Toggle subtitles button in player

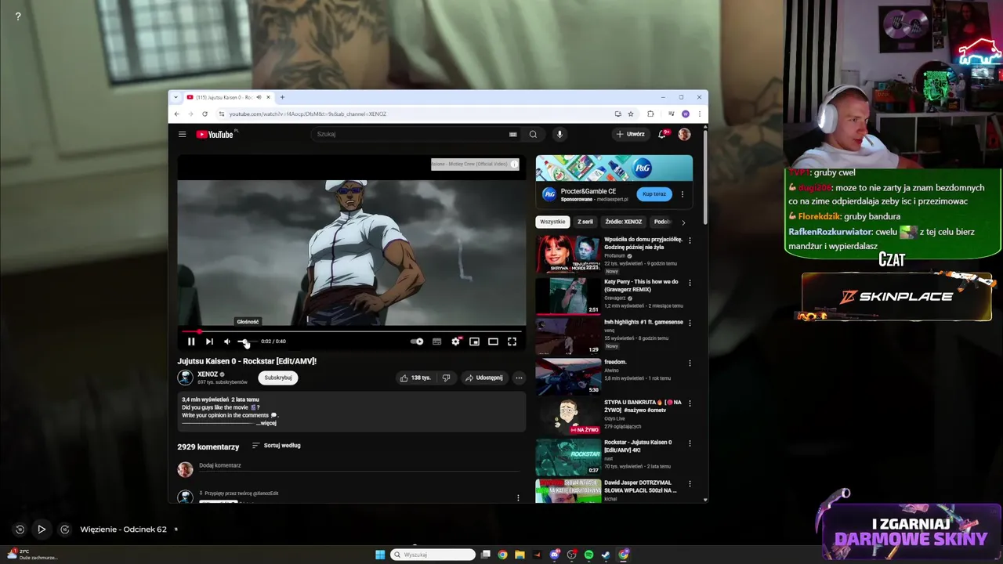[436, 342]
